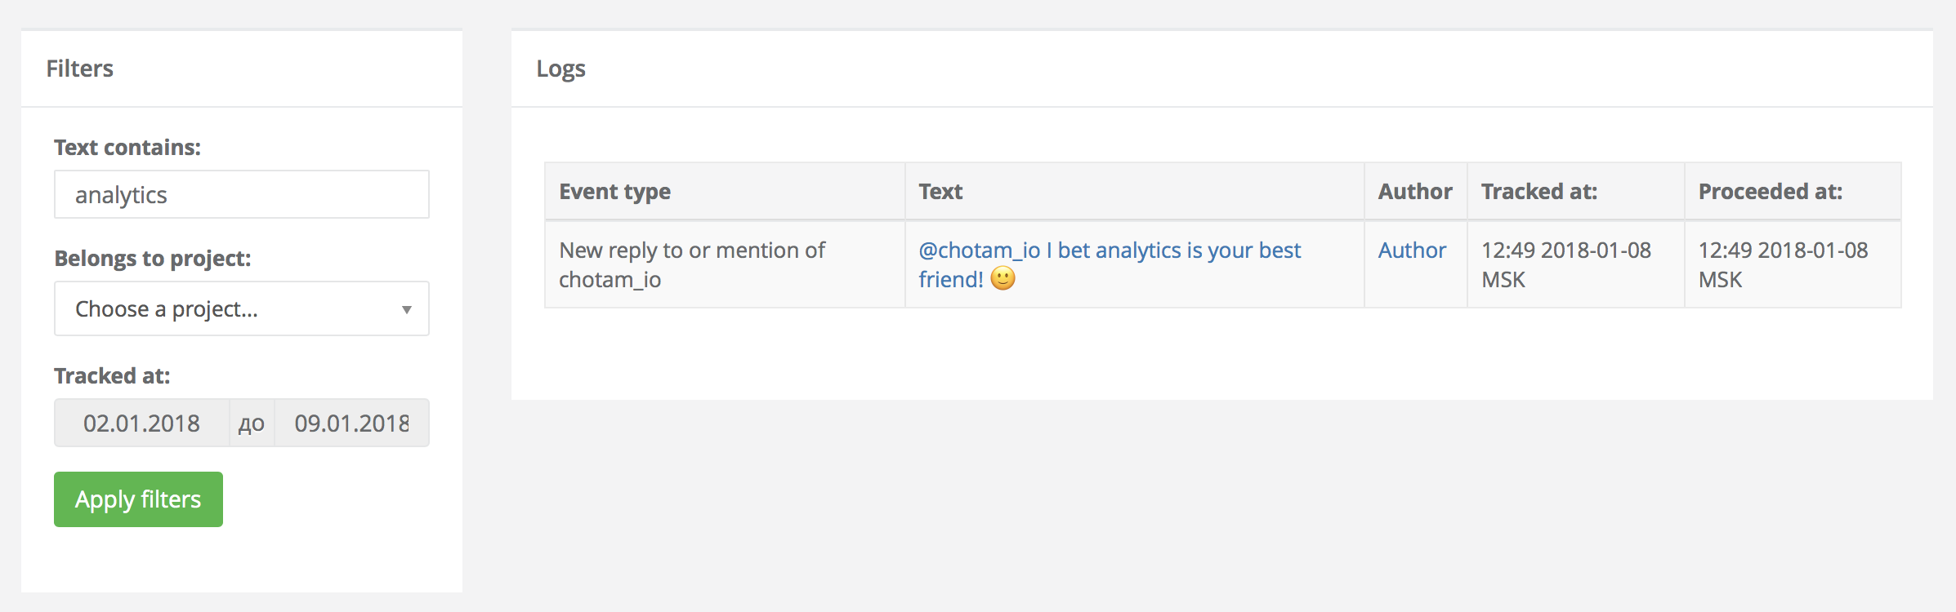Open the "@chotam_io I bet analytics" tweet link

(x=1109, y=251)
